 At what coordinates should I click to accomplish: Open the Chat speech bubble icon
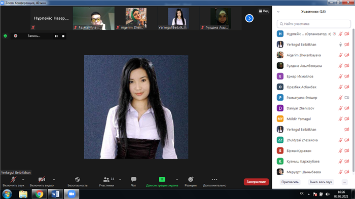click(133, 180)
